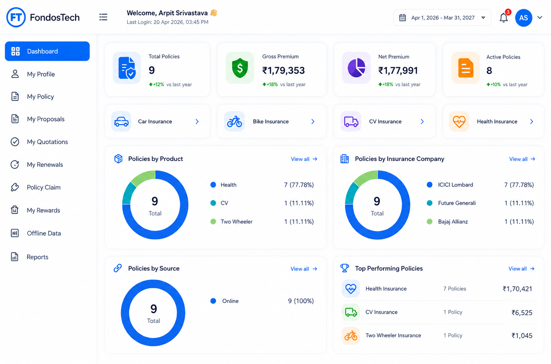Screen dimensions: 551x364
Task: View all in Policies by Insurance Company
Action: 522,159
